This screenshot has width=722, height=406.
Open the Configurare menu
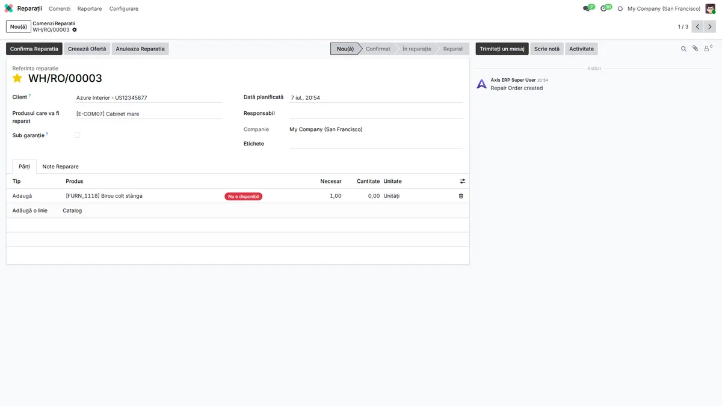[124, 8]
